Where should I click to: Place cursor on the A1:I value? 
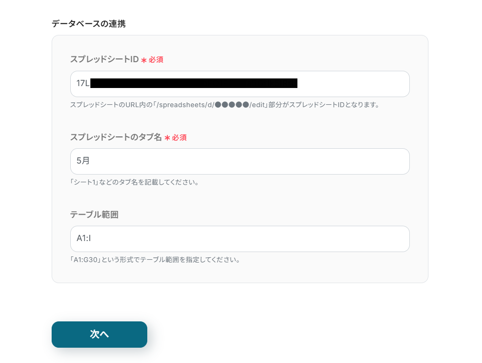click(x=84, y=239)
